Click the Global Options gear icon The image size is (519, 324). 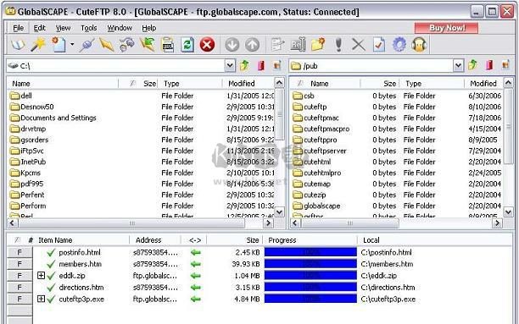pos(399,45)
